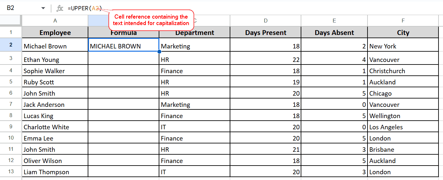Click the fx function icon
The image size is (443, 180).
[x=60, y=8]
